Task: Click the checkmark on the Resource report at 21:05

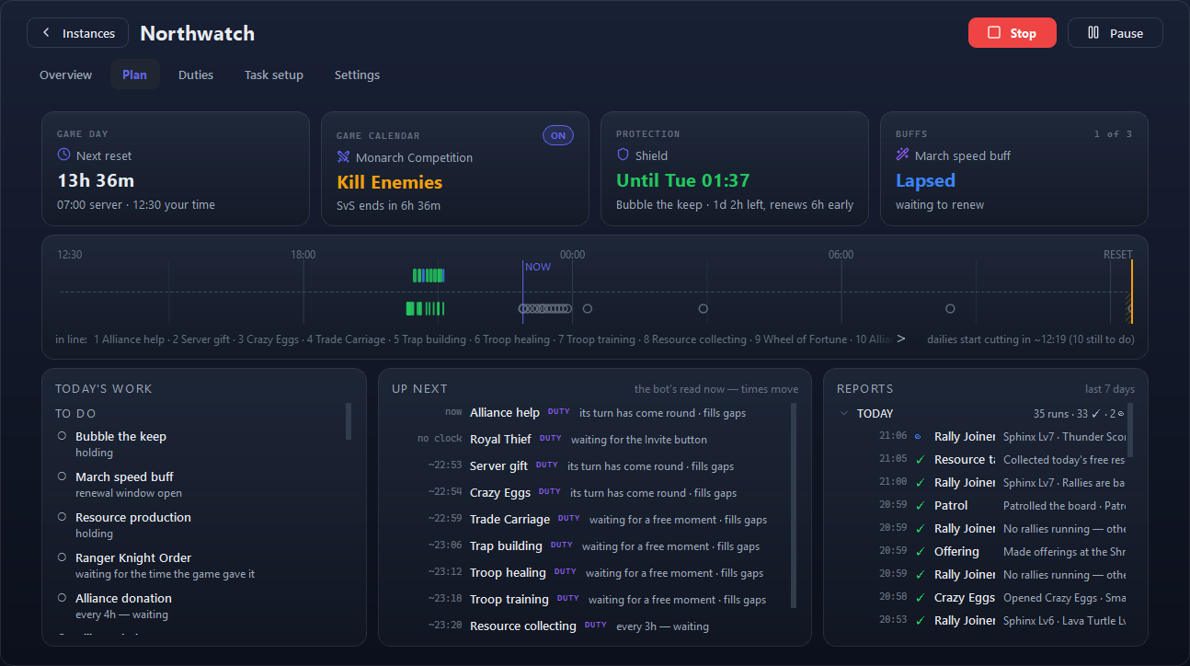Action: pos(920,460)
